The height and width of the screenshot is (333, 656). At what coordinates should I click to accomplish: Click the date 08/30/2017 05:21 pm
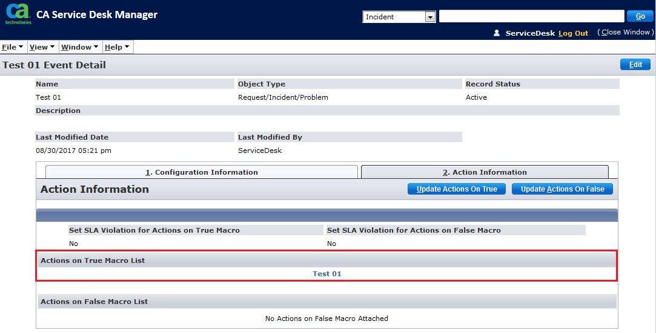(73, 150)
